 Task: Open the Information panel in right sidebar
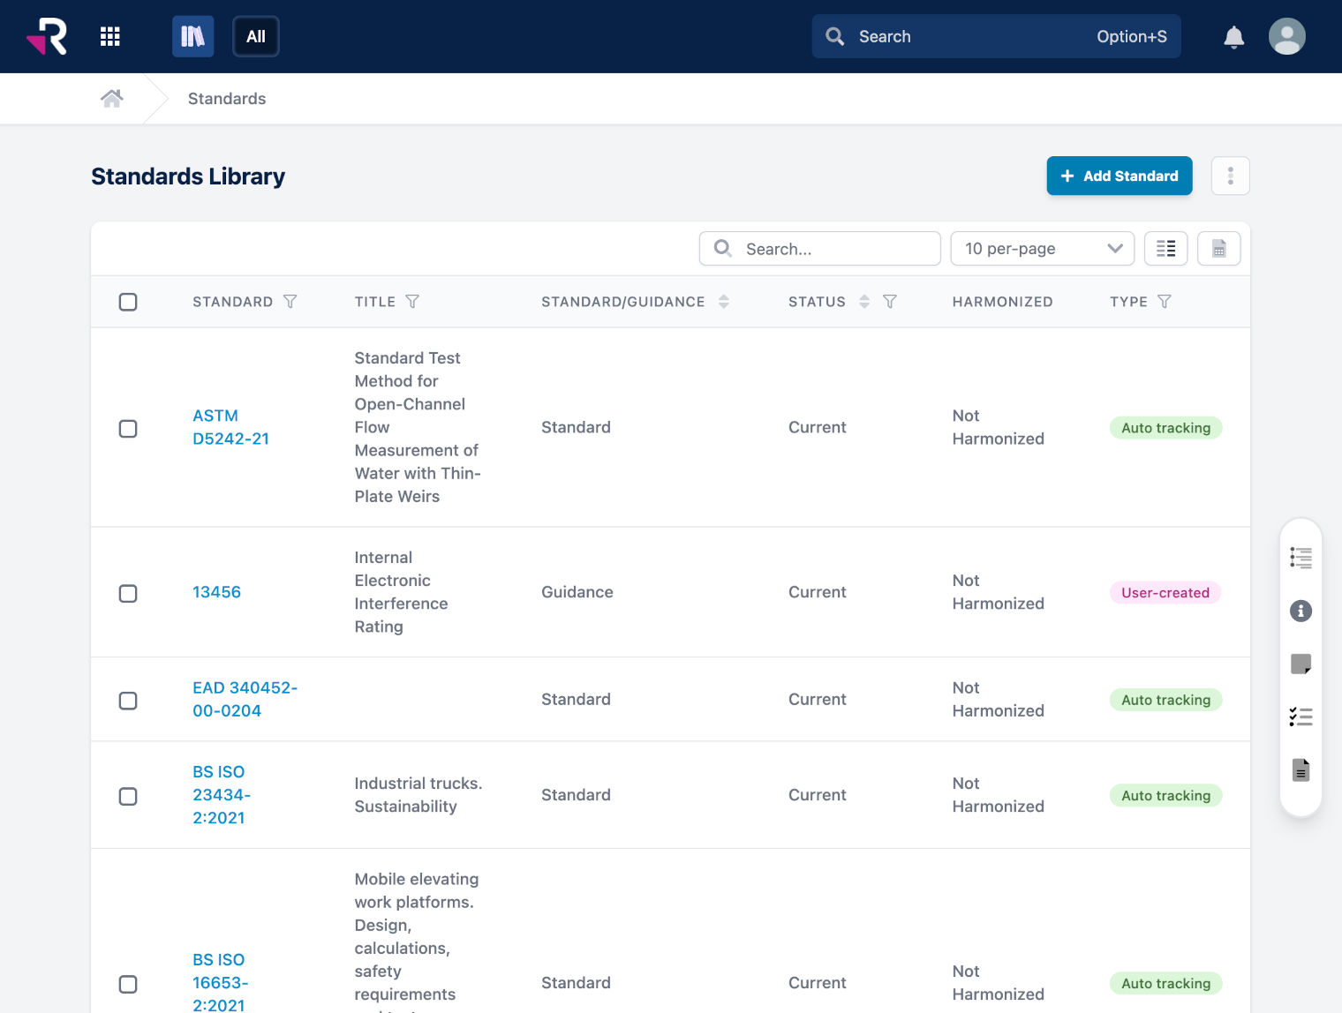[x=1301, y=611]
